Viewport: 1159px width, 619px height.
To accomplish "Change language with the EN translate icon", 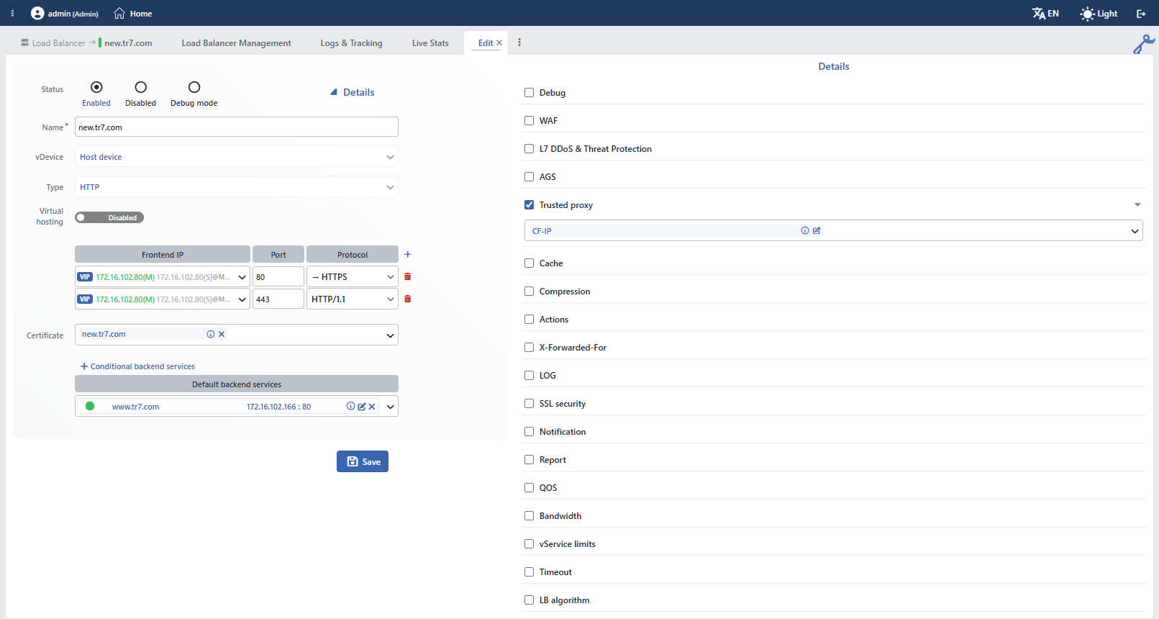I will tap(1045, 13).
